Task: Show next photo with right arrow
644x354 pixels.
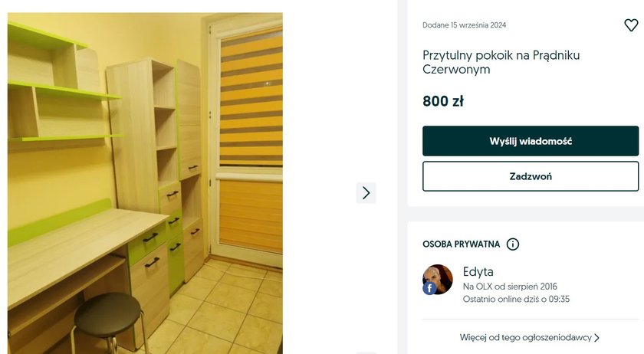Action: pyautogui.click(x=366, y=192)
